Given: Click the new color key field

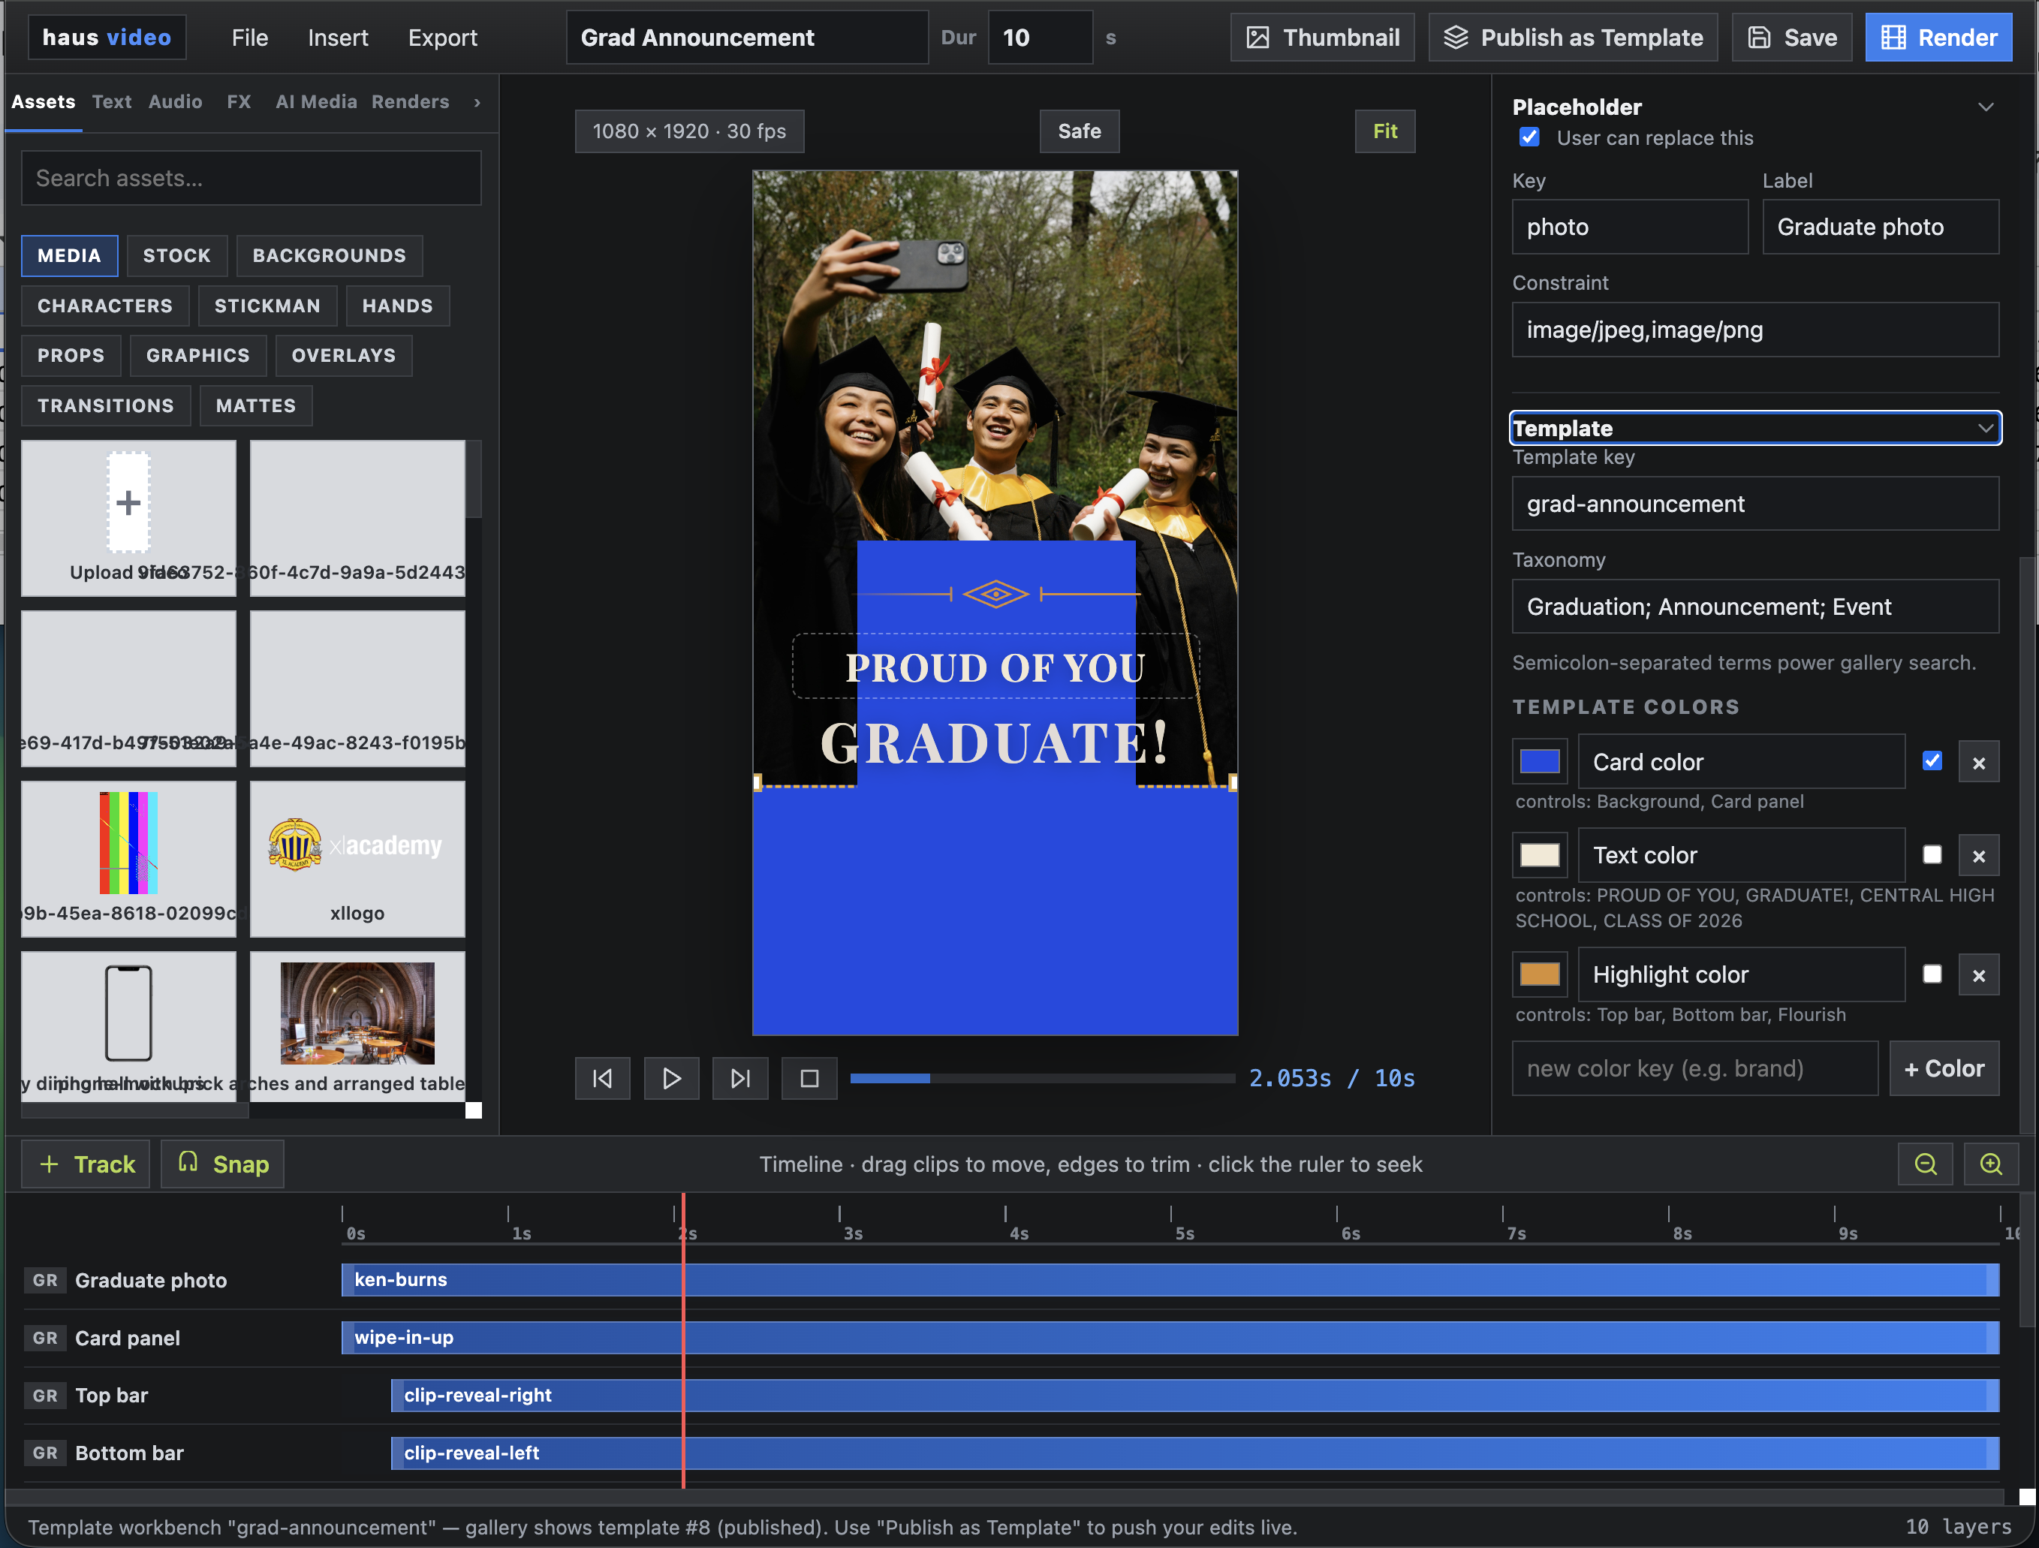Looking at the screenshot, I should click(1694, 1068).
